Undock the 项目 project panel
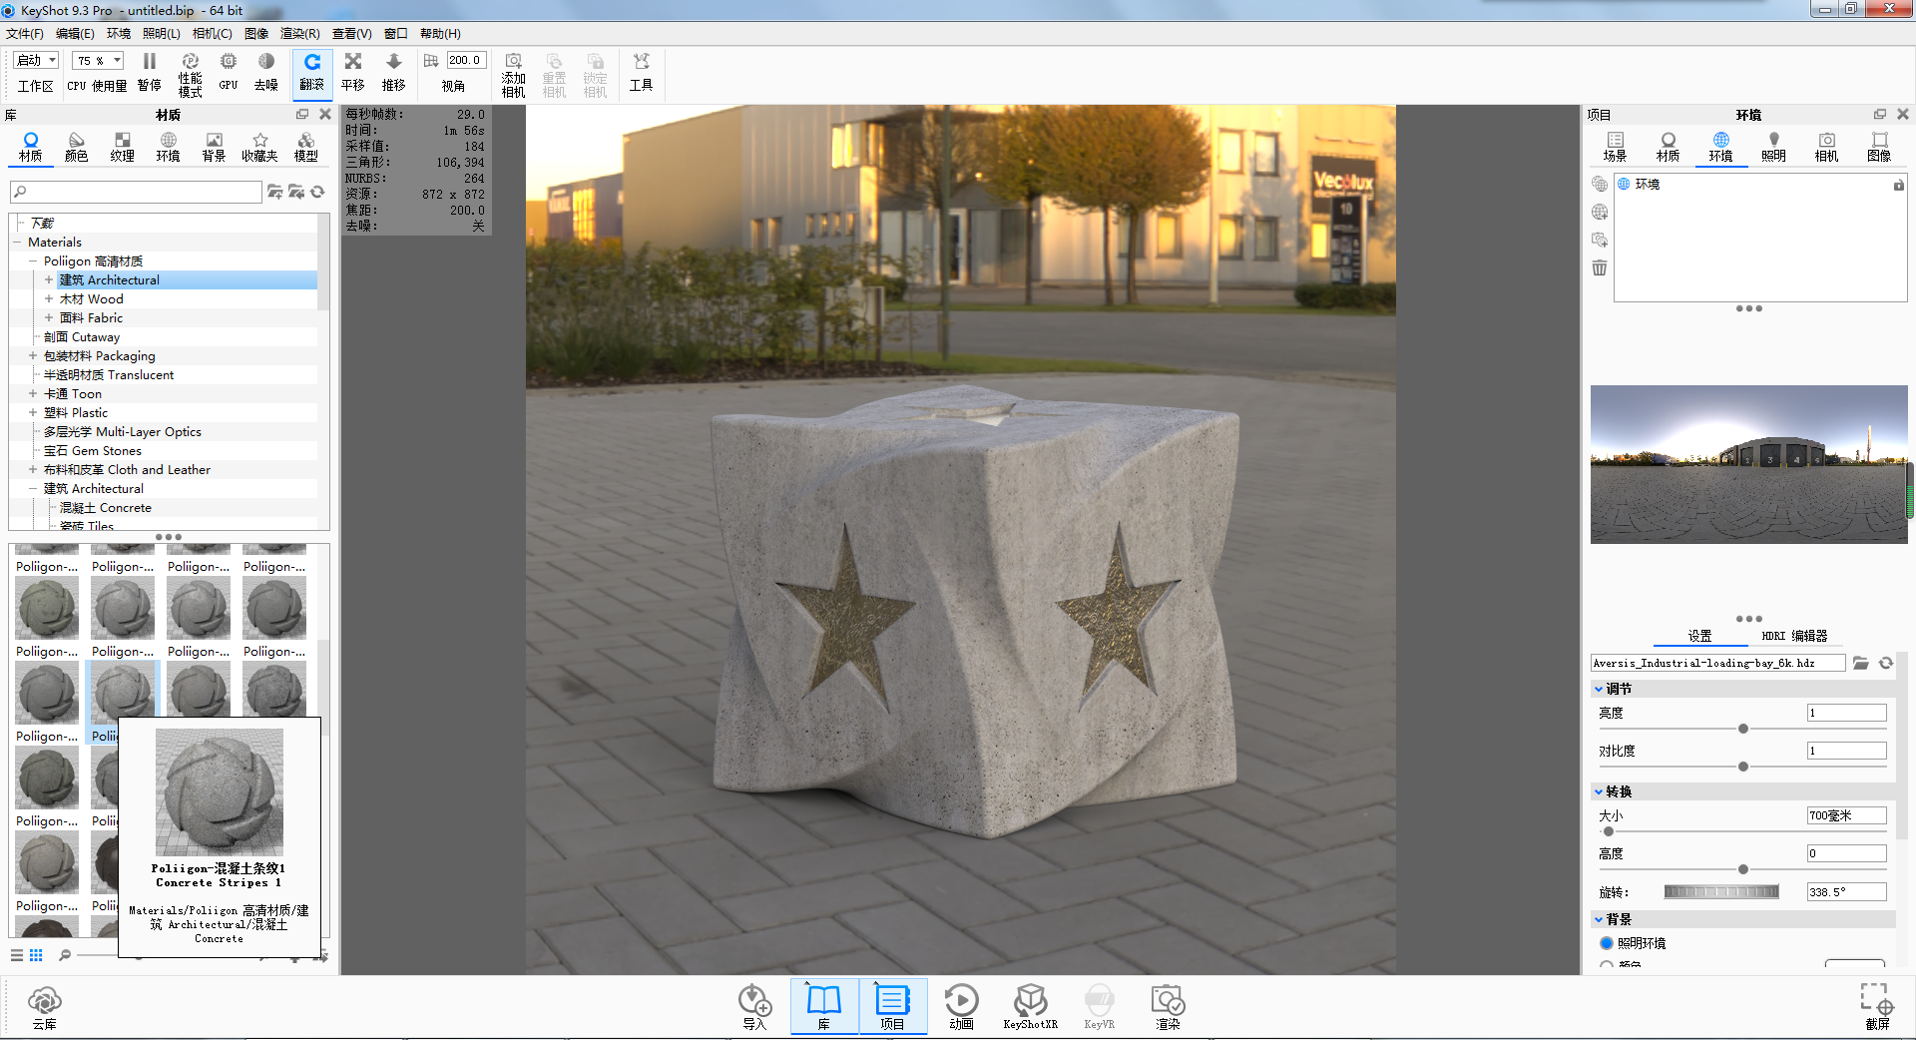This screenshot has width=1916, height=1040. click(x=1880, y=115)
